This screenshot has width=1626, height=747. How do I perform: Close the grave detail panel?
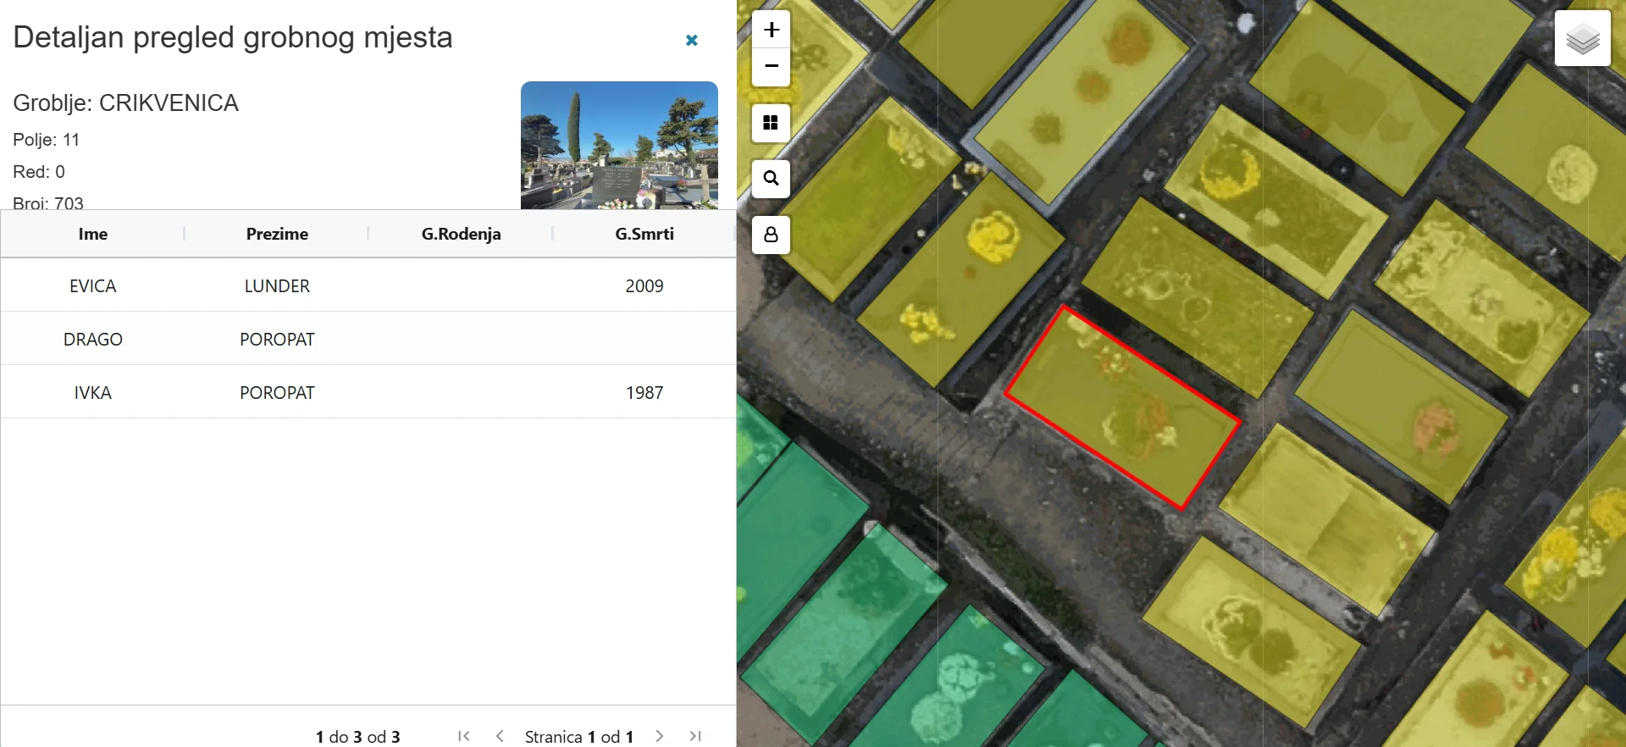coord(692,40)
